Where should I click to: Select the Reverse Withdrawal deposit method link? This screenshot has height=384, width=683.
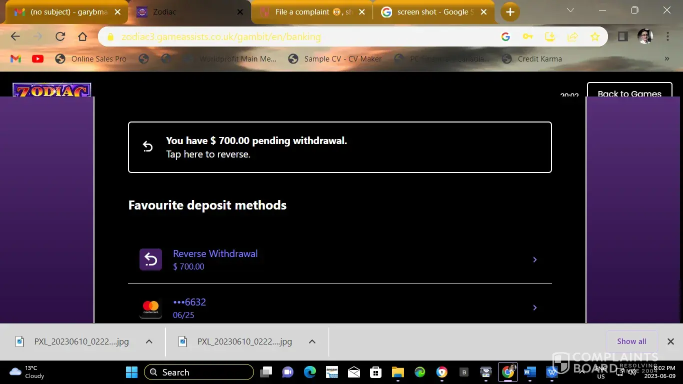pos(215,253)
